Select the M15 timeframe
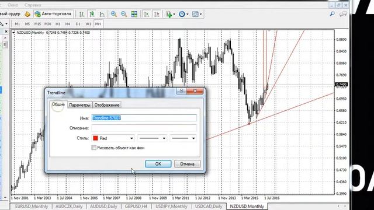The width and height of the screenshot is (374, 210). click(x=37, y=24)
